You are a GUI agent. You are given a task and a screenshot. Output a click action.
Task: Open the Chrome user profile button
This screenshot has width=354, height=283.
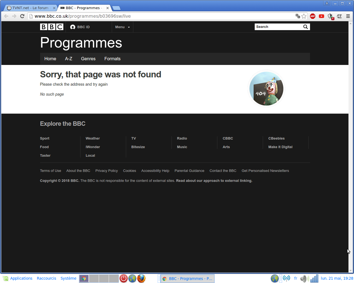coord(327,3)
